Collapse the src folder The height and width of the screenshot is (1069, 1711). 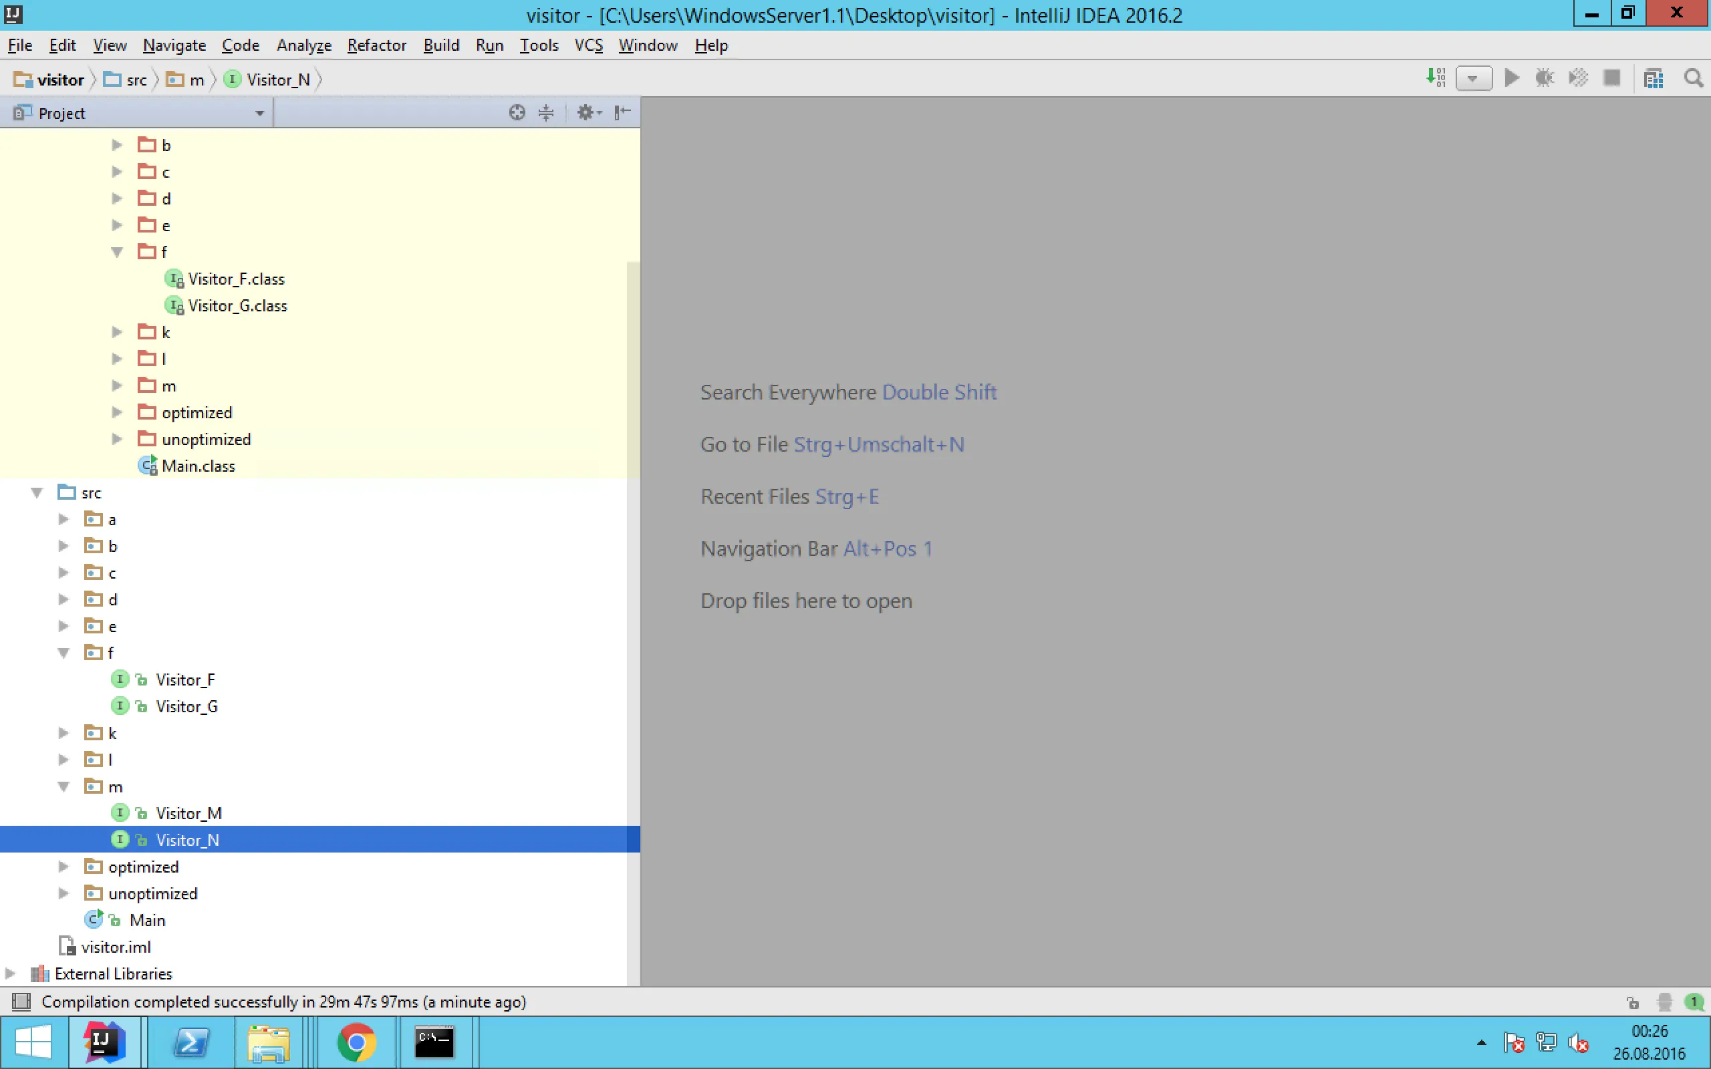[37, 493]
